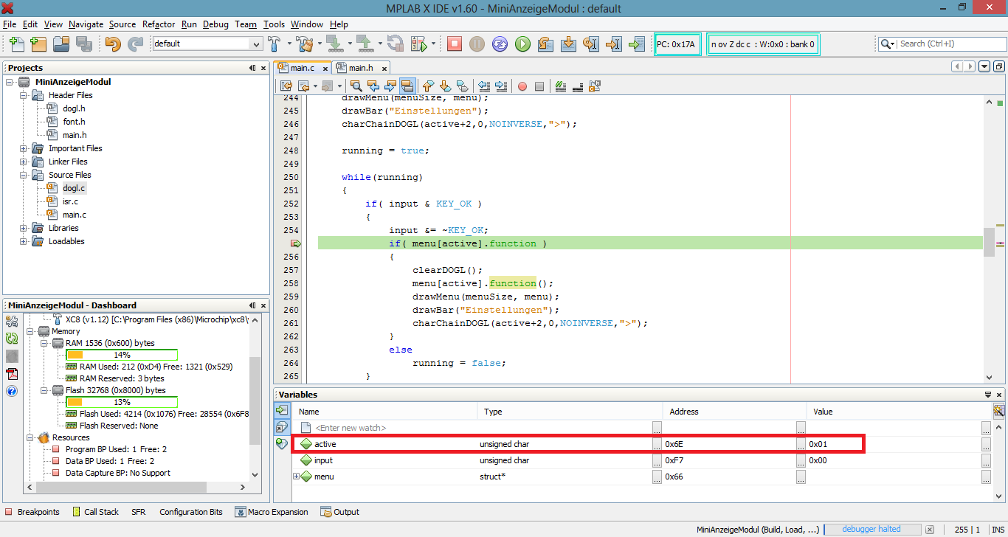1008x537 pixels.
Task: Click the Debug Main Project icon
Action: click(419, 44)
